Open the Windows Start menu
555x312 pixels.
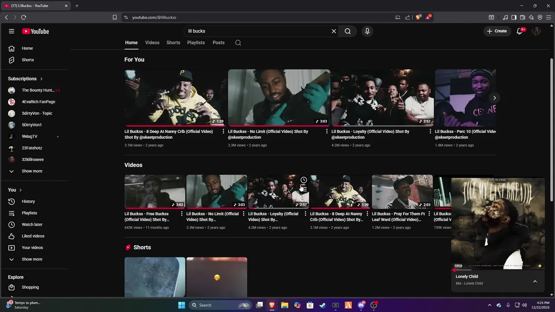(x=182, y=305)
